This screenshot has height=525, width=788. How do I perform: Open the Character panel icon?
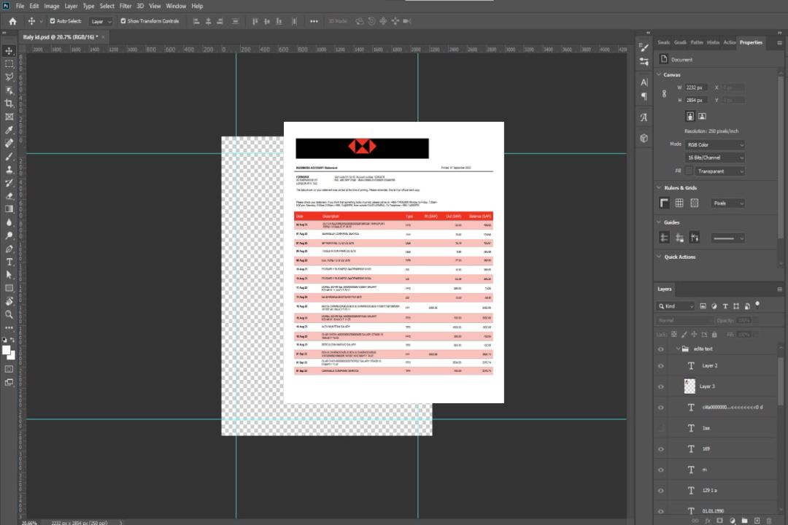click(644, 82)
